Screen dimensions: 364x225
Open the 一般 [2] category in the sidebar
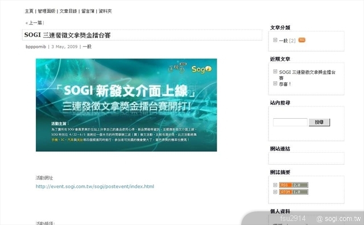(x=287, y=40)
